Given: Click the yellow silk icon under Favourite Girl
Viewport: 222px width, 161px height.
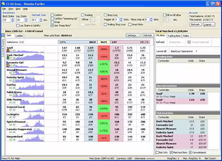Looking at the screenshot, I should 8,65.
